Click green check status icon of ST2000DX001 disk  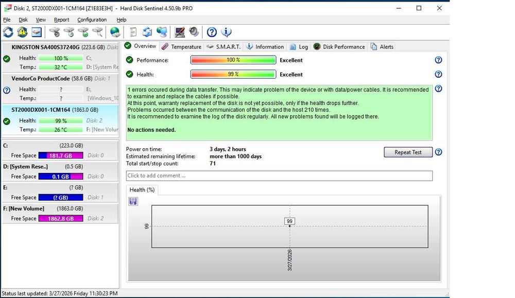tap(7, 121)
